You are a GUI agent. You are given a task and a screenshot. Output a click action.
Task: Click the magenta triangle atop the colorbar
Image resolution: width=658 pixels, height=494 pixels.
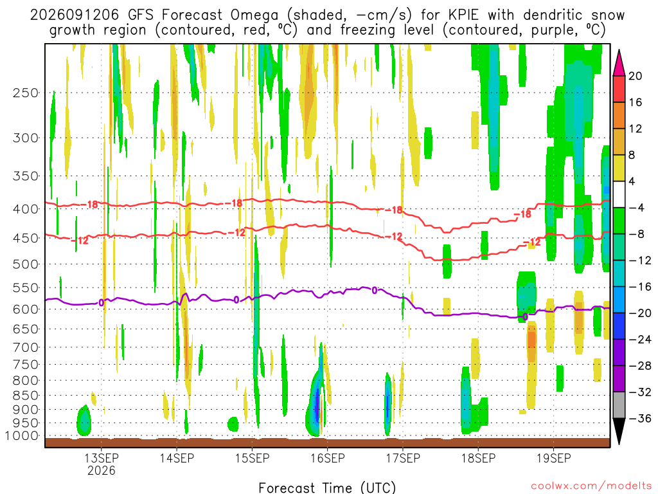[619, 62]
